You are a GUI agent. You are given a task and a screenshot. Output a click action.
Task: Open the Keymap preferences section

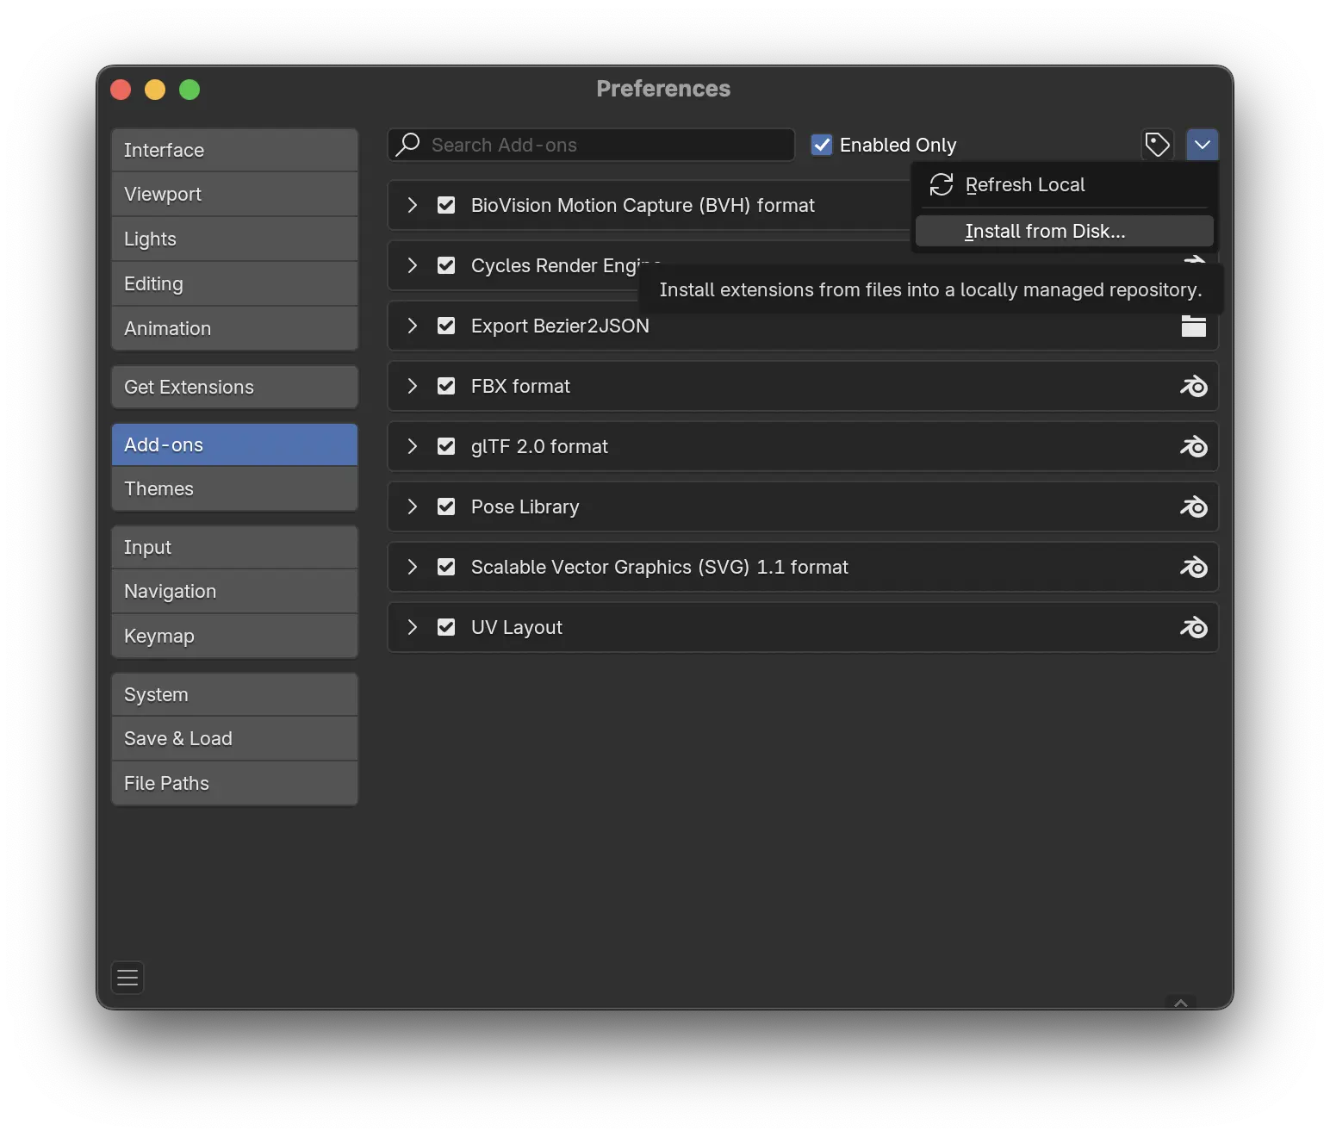coord(234,636)
